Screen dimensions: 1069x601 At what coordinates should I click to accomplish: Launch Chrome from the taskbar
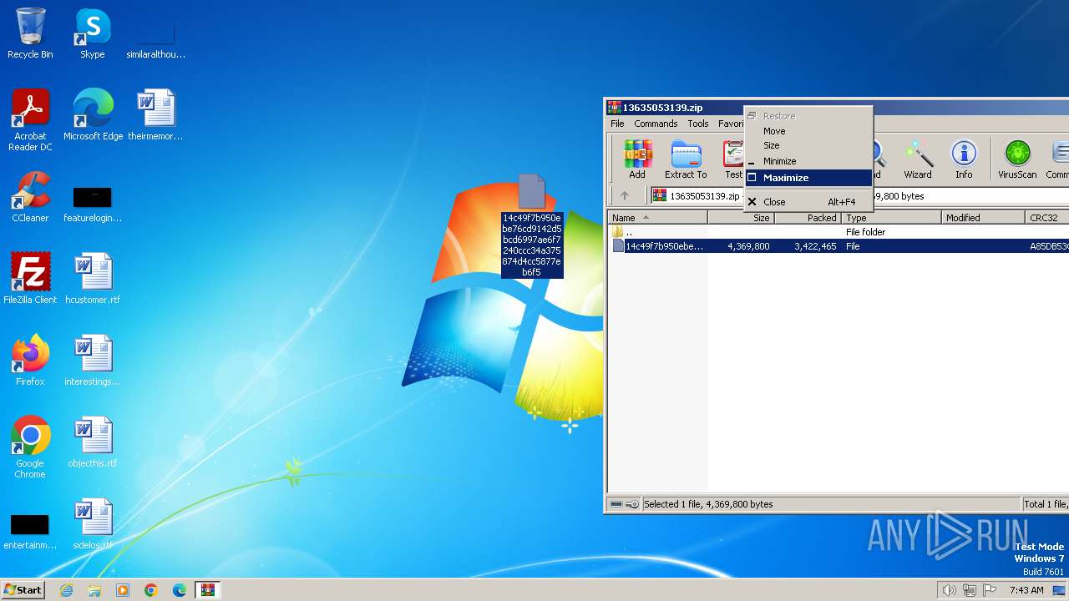click(151, 590)
